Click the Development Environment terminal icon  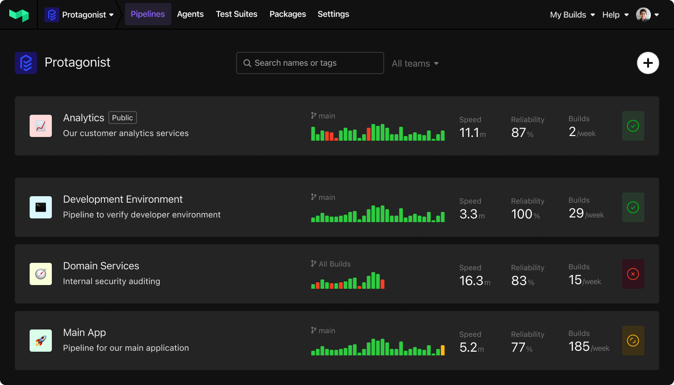[x=41, y=207]
